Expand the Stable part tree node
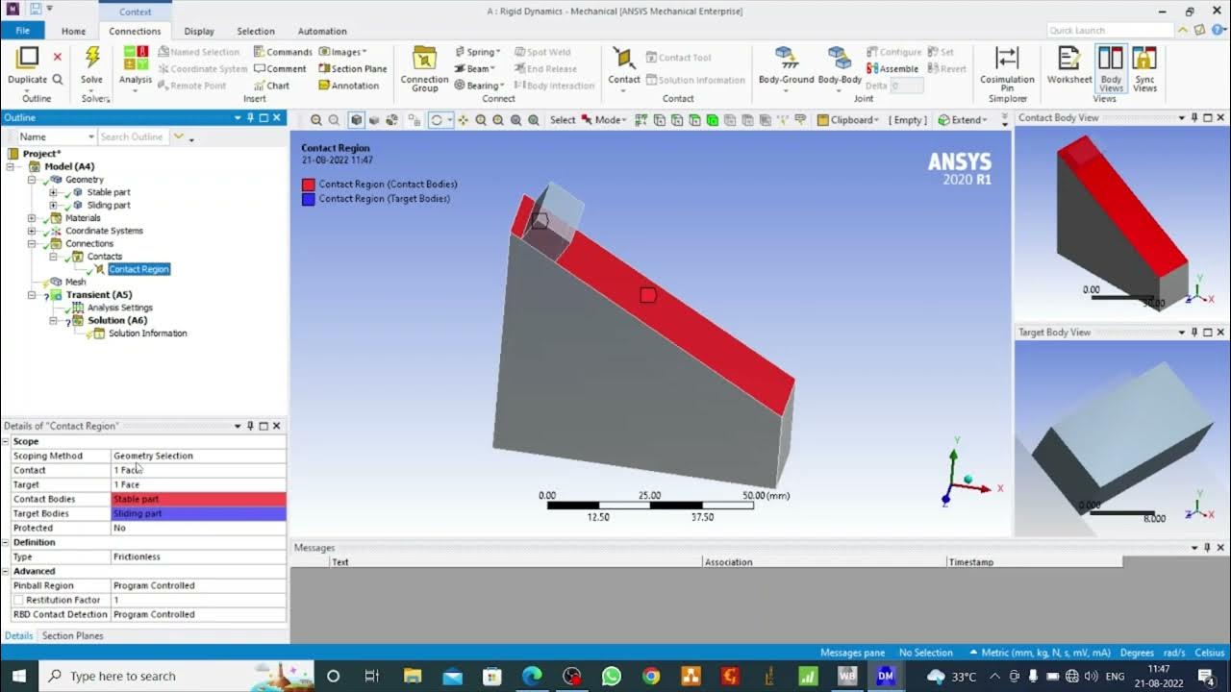This screenshot has width=1231, height=692. point(54,192)
